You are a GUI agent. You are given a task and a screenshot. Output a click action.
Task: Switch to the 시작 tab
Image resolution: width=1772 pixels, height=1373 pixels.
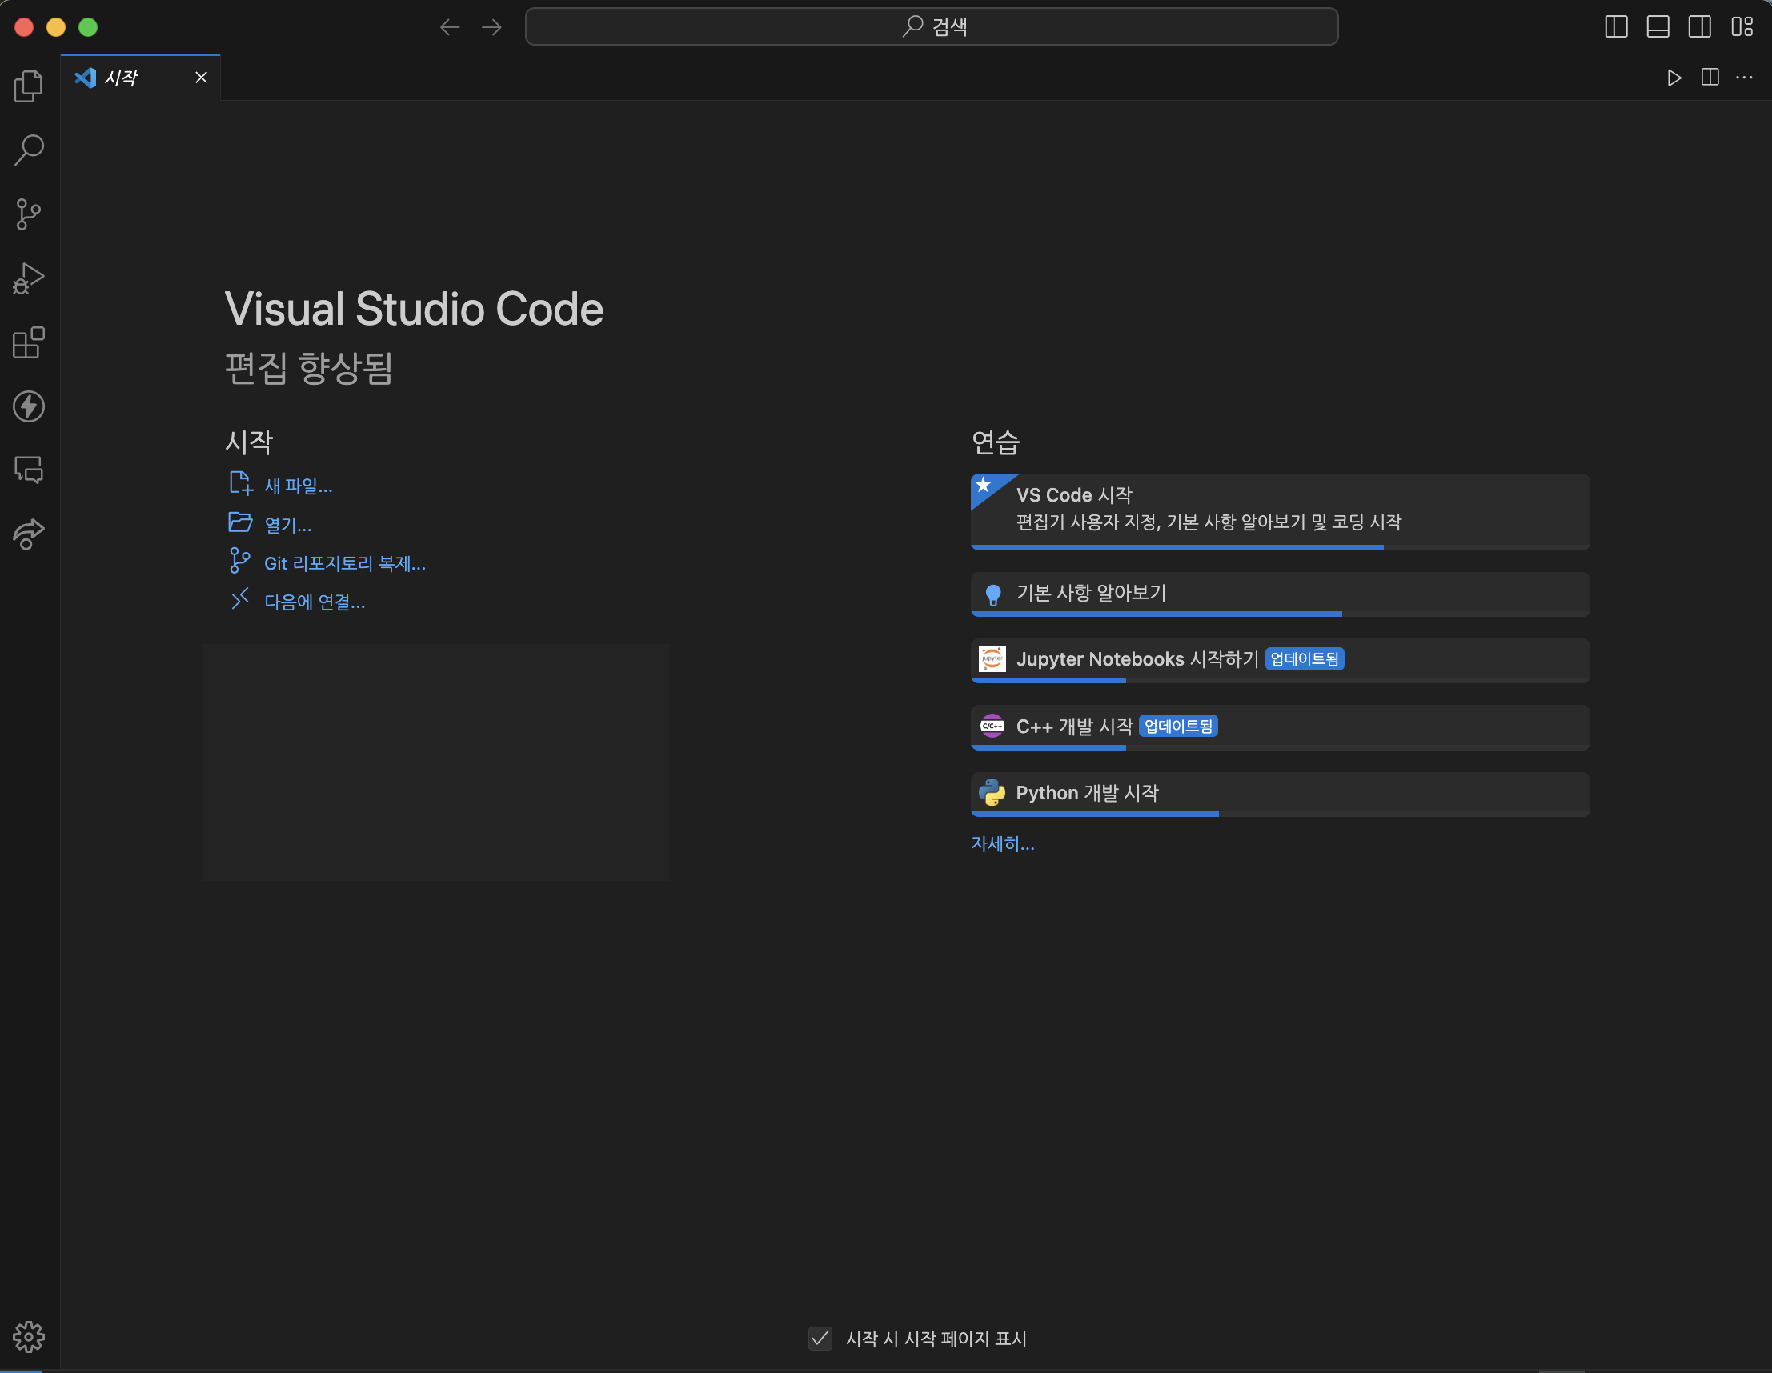120,77
